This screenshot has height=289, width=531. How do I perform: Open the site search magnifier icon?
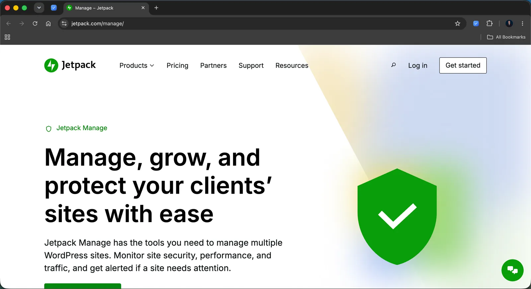pos(393,65)
